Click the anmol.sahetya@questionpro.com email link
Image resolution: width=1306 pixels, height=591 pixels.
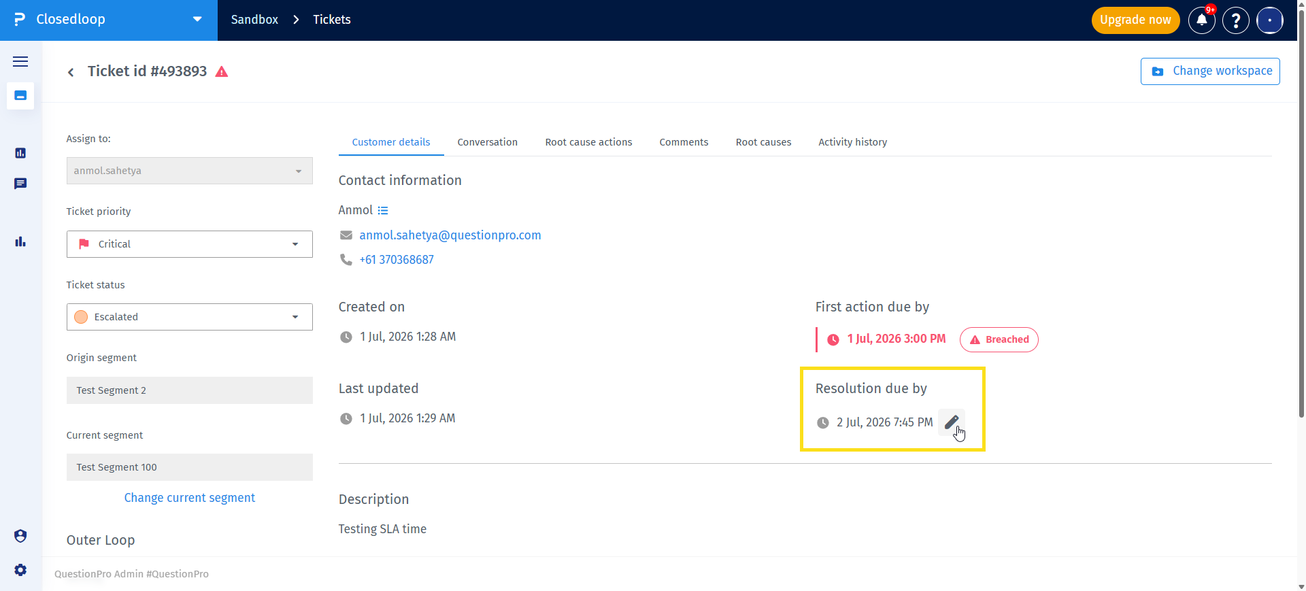click(x=450, y=235)
